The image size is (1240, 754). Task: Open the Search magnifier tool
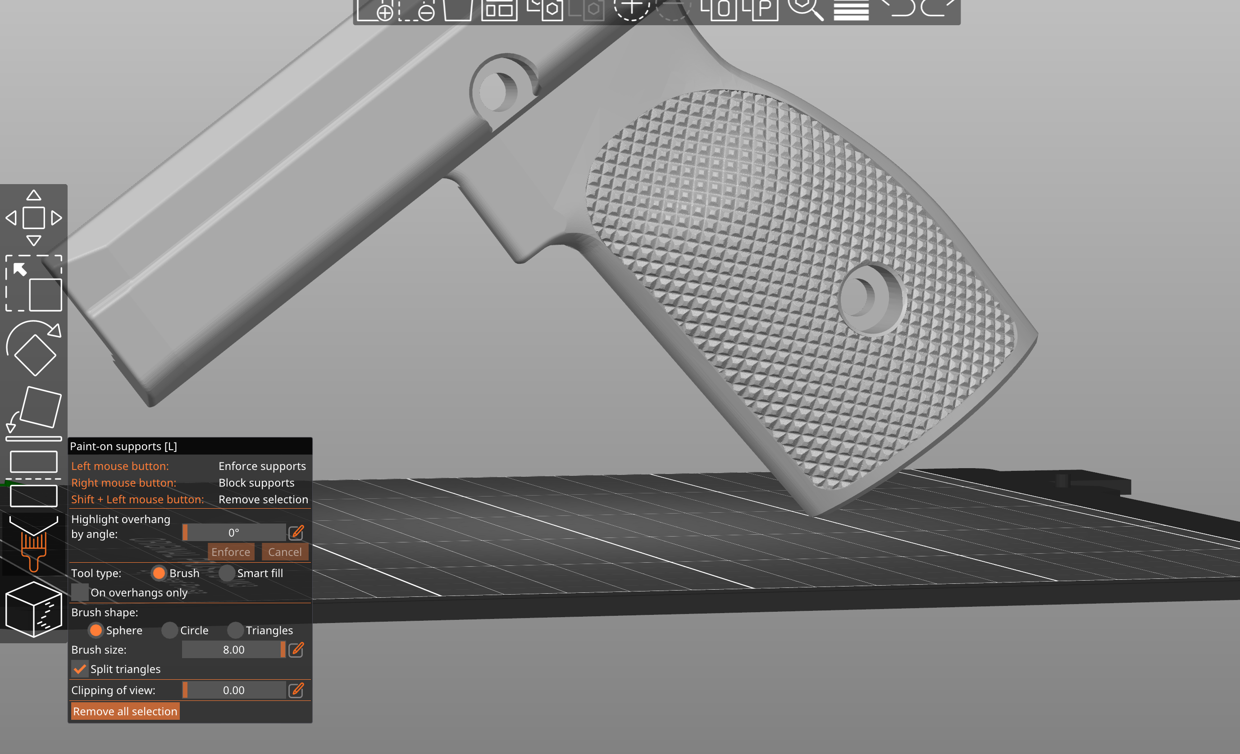[x=805, y=9]
